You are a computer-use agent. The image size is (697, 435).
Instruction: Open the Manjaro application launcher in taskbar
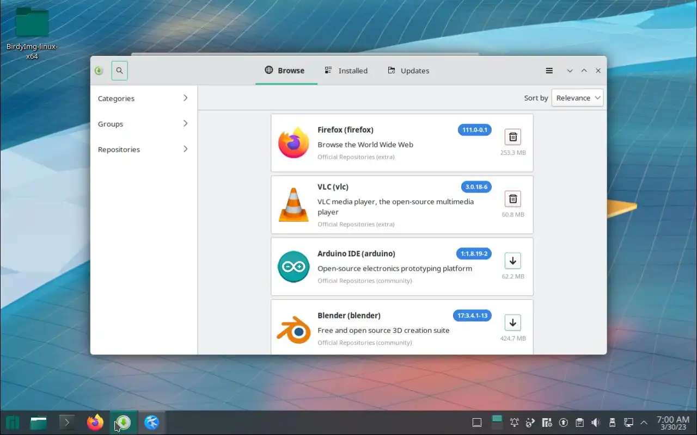click(13, 422)
